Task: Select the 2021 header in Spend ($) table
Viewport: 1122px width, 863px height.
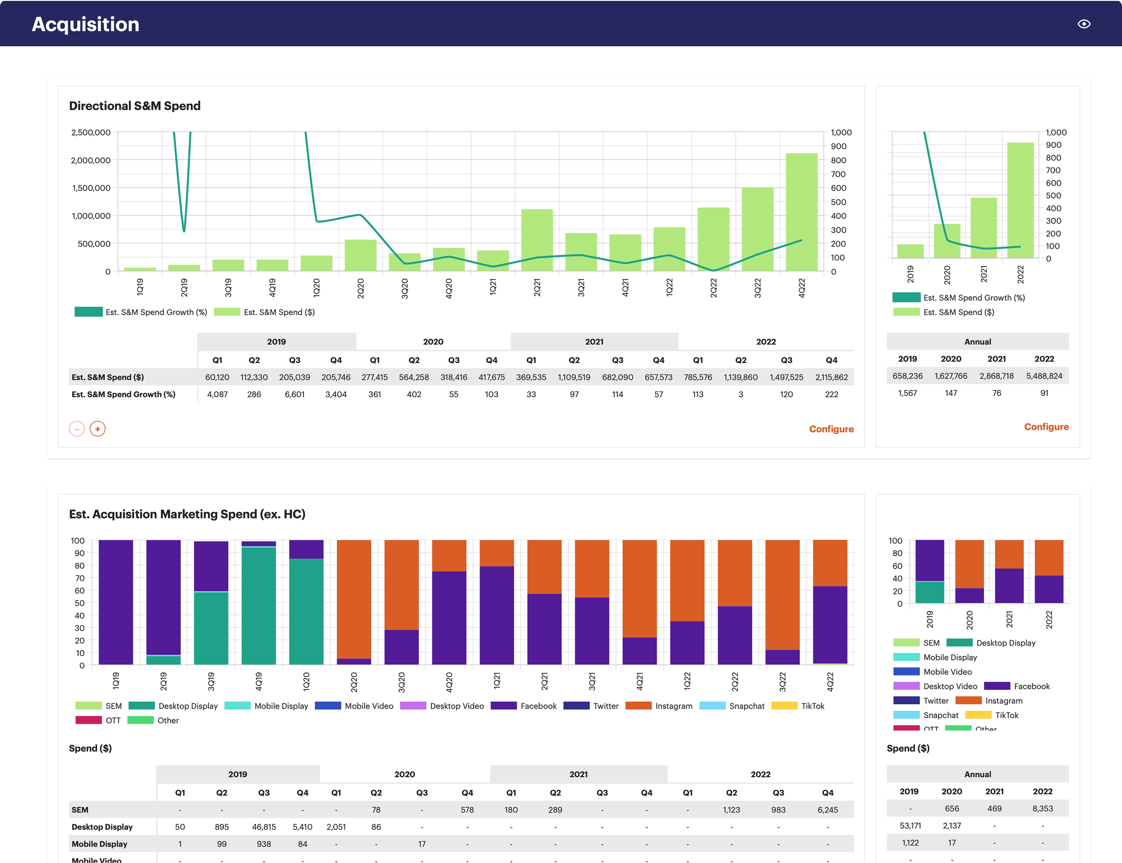Action: click(578, 774)
